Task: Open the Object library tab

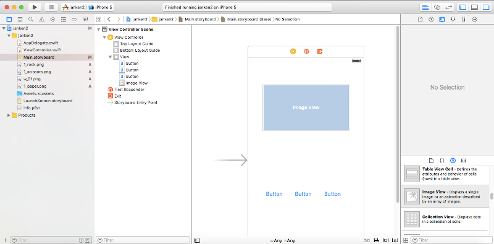Action: coord(453,160)
